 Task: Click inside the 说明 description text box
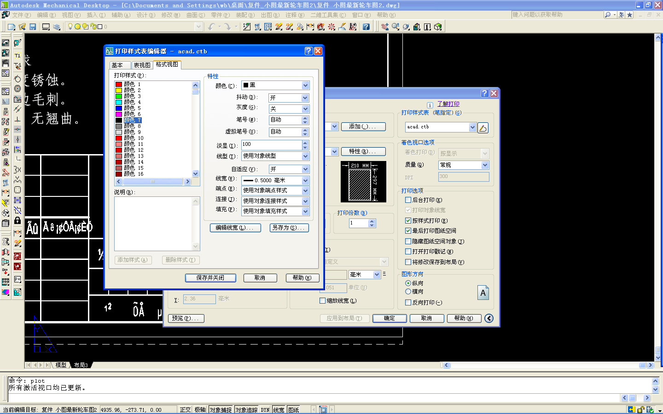coord(157,224)
